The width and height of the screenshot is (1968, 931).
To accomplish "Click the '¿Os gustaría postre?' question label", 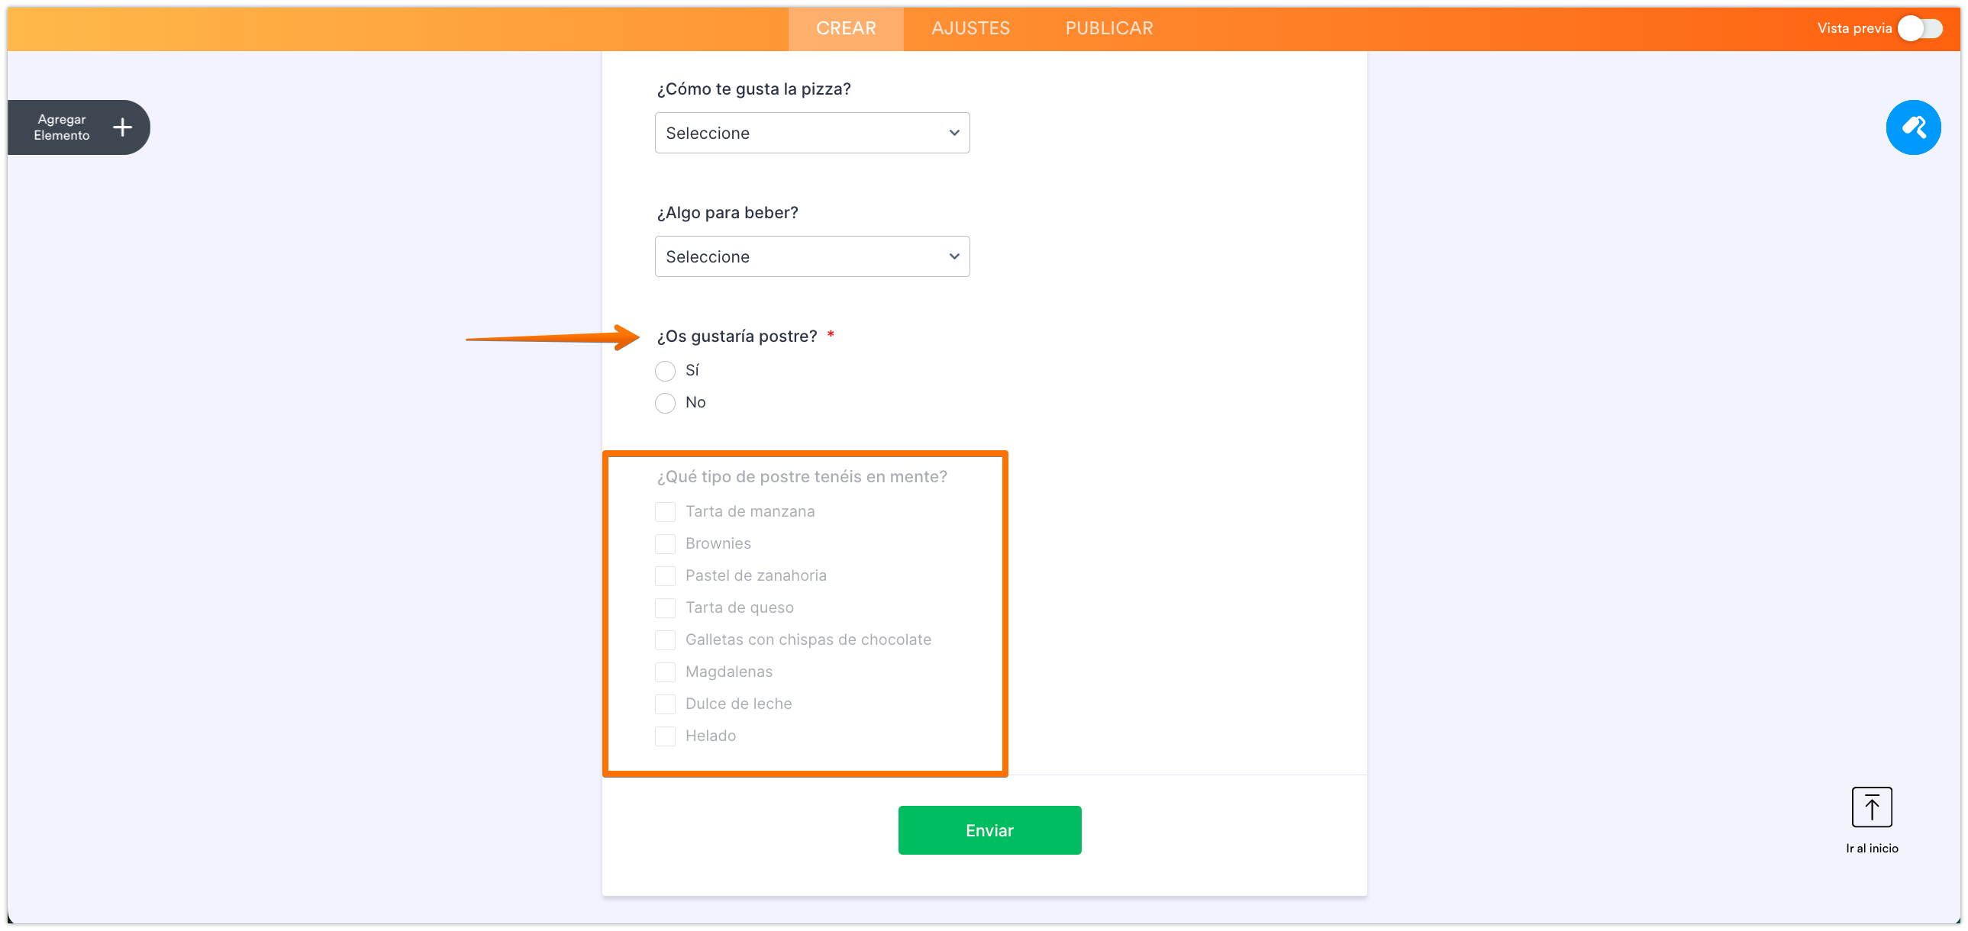I will (737, 337).
